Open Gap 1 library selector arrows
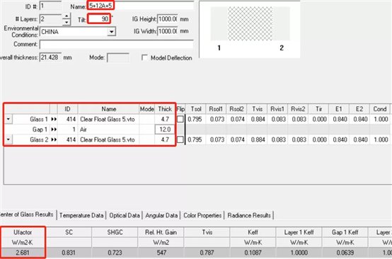The image size is (392, 259). point(54,129)
